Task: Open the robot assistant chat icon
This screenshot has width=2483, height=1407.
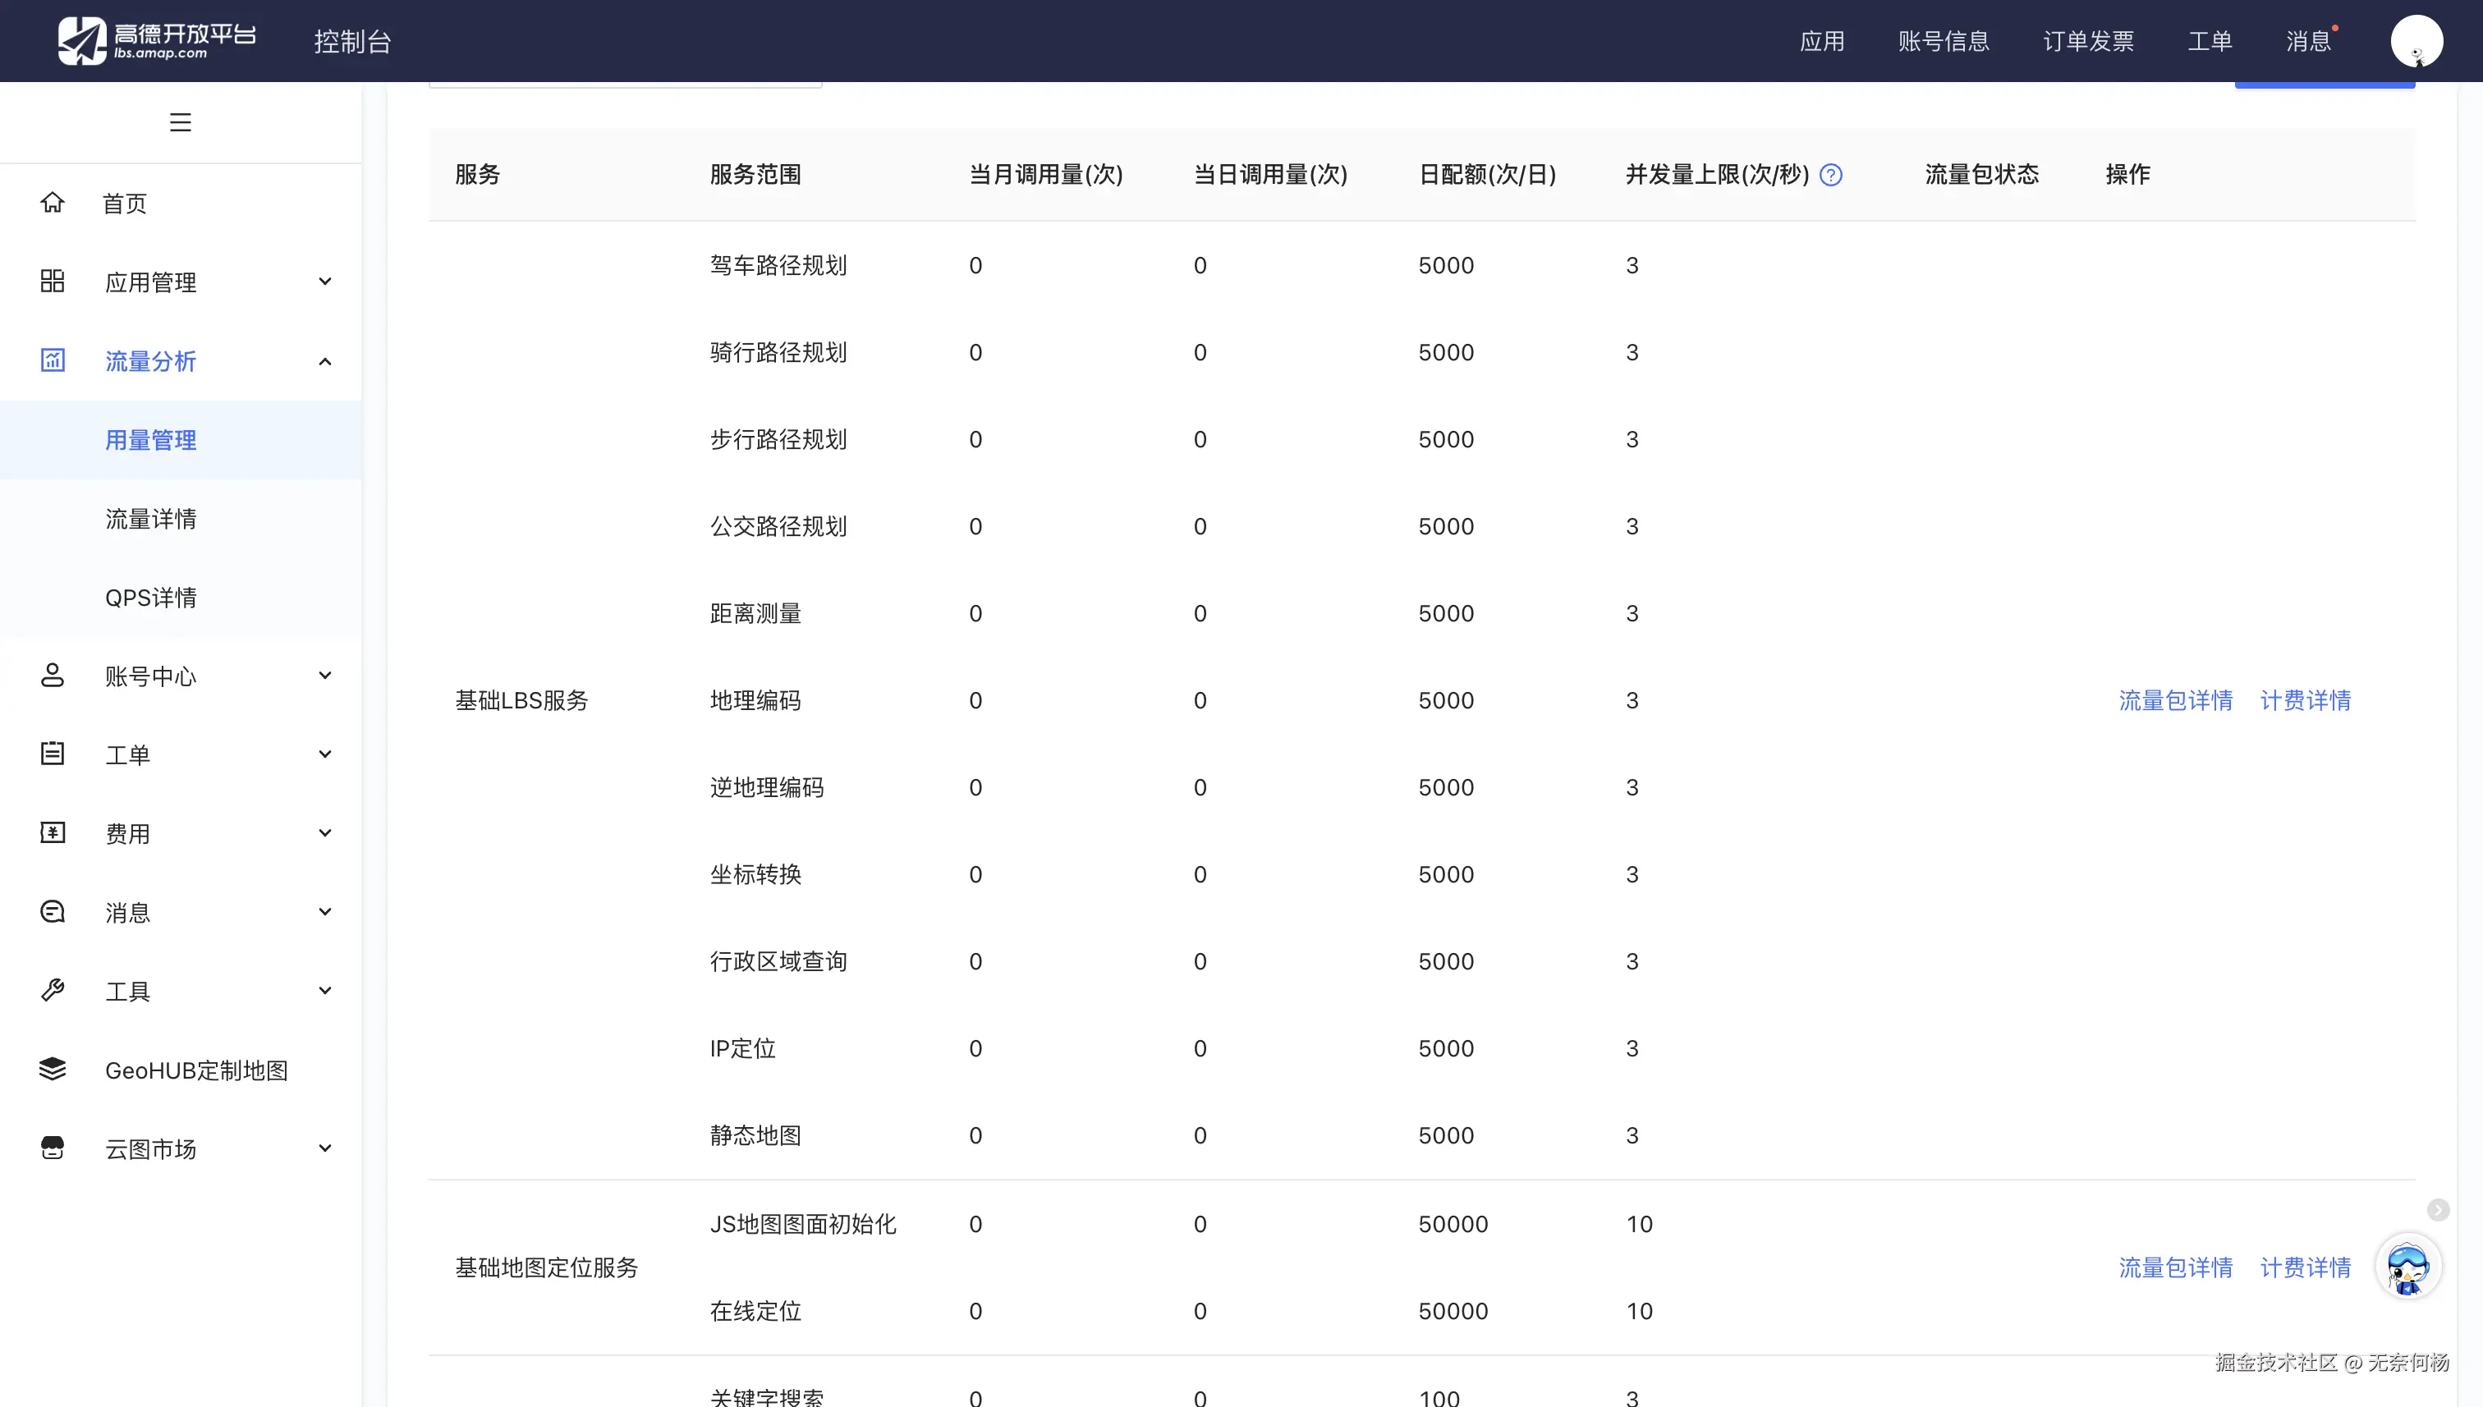Action: tap(2407, 1267)
